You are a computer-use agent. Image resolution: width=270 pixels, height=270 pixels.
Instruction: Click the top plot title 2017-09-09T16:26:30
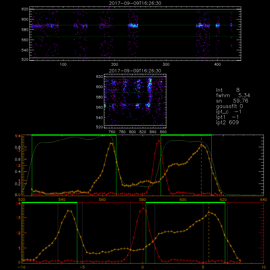pyautogui.click(x=135, y=3)
